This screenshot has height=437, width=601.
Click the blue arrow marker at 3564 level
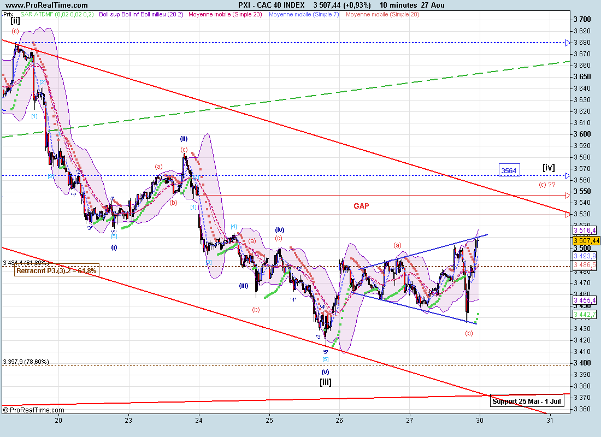(x=568, y=176)
